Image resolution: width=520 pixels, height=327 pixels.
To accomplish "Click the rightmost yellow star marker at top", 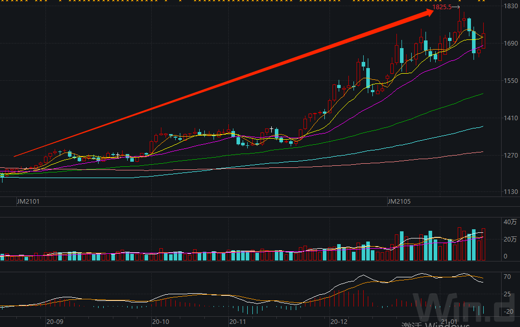I will tap(483, 1).
